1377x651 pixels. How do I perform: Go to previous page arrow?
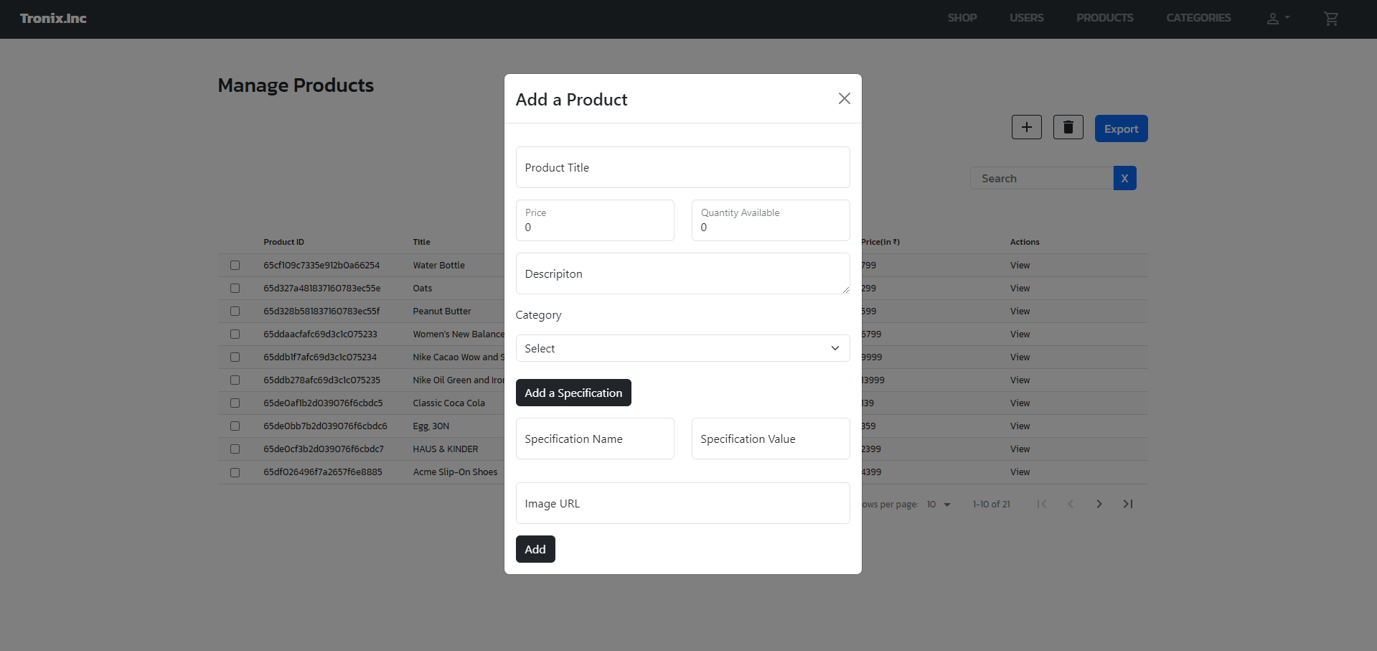[x=1071, y=504]
